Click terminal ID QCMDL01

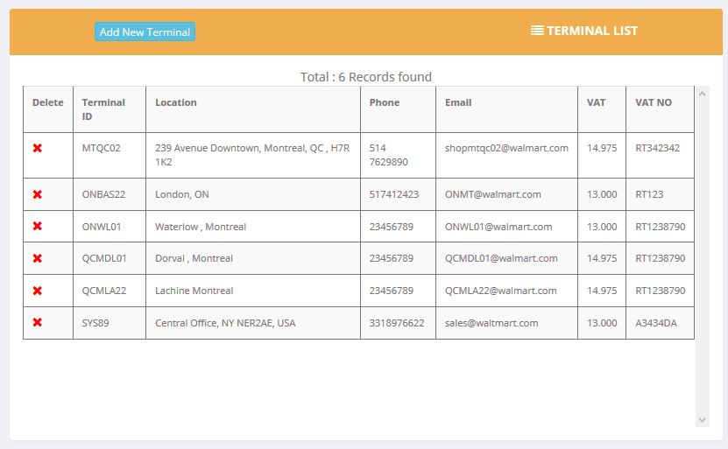click(104, 258)
